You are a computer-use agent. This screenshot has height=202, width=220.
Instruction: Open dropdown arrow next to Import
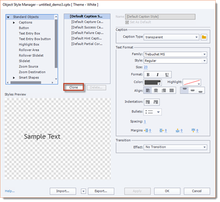[83, 191]
